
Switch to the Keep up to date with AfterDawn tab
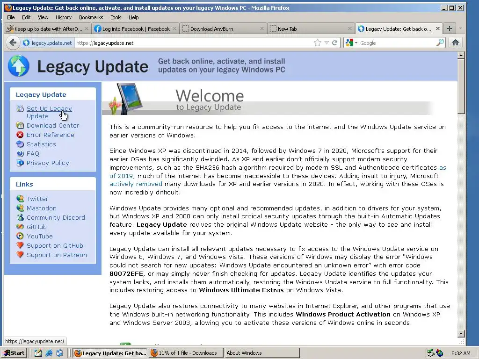coord(48,29)
